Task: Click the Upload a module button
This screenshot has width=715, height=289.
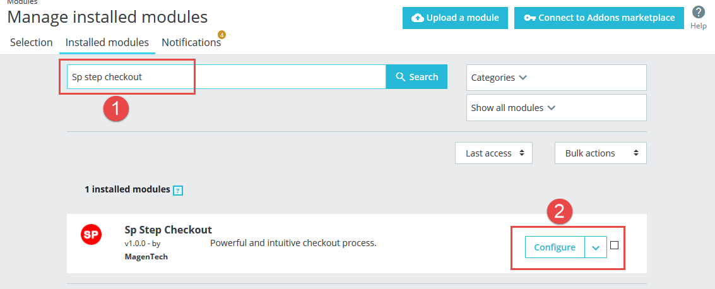Action: coord(455,18)
